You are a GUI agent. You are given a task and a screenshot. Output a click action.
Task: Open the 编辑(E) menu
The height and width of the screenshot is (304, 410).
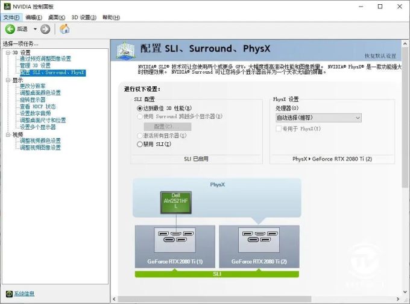click(x=34, y=17)
